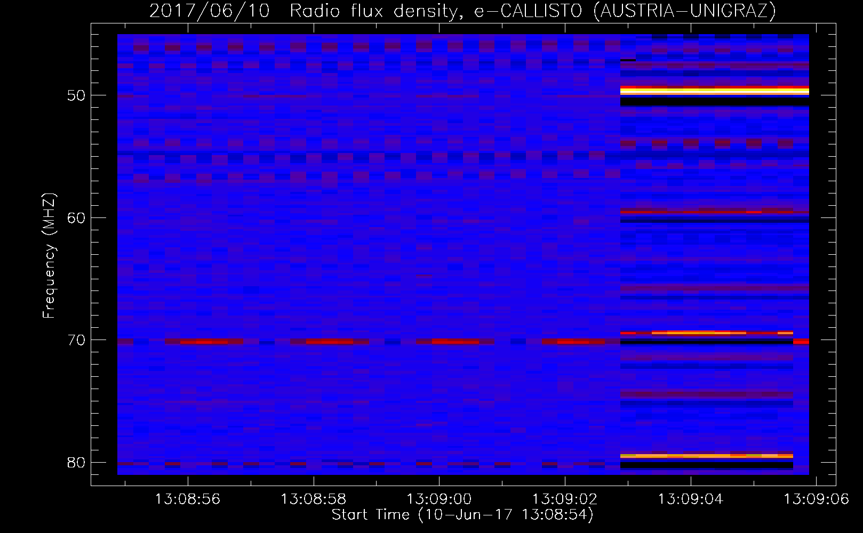Click the frequency tick label '50'
Image resolution: width=863 pixels, height=533 pixels.
point(76,95)
